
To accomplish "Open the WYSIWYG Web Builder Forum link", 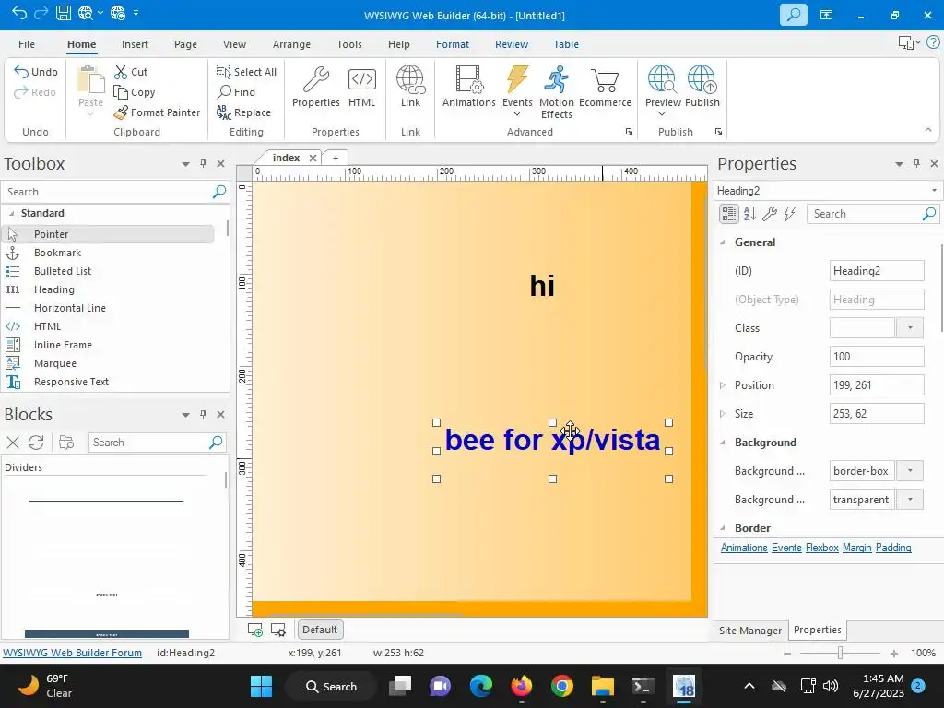I will [x=72, y=653].
